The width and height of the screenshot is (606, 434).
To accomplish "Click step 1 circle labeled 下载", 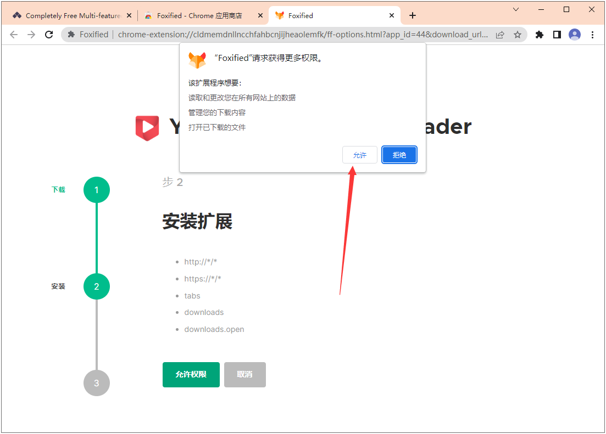I will [97, 190].
